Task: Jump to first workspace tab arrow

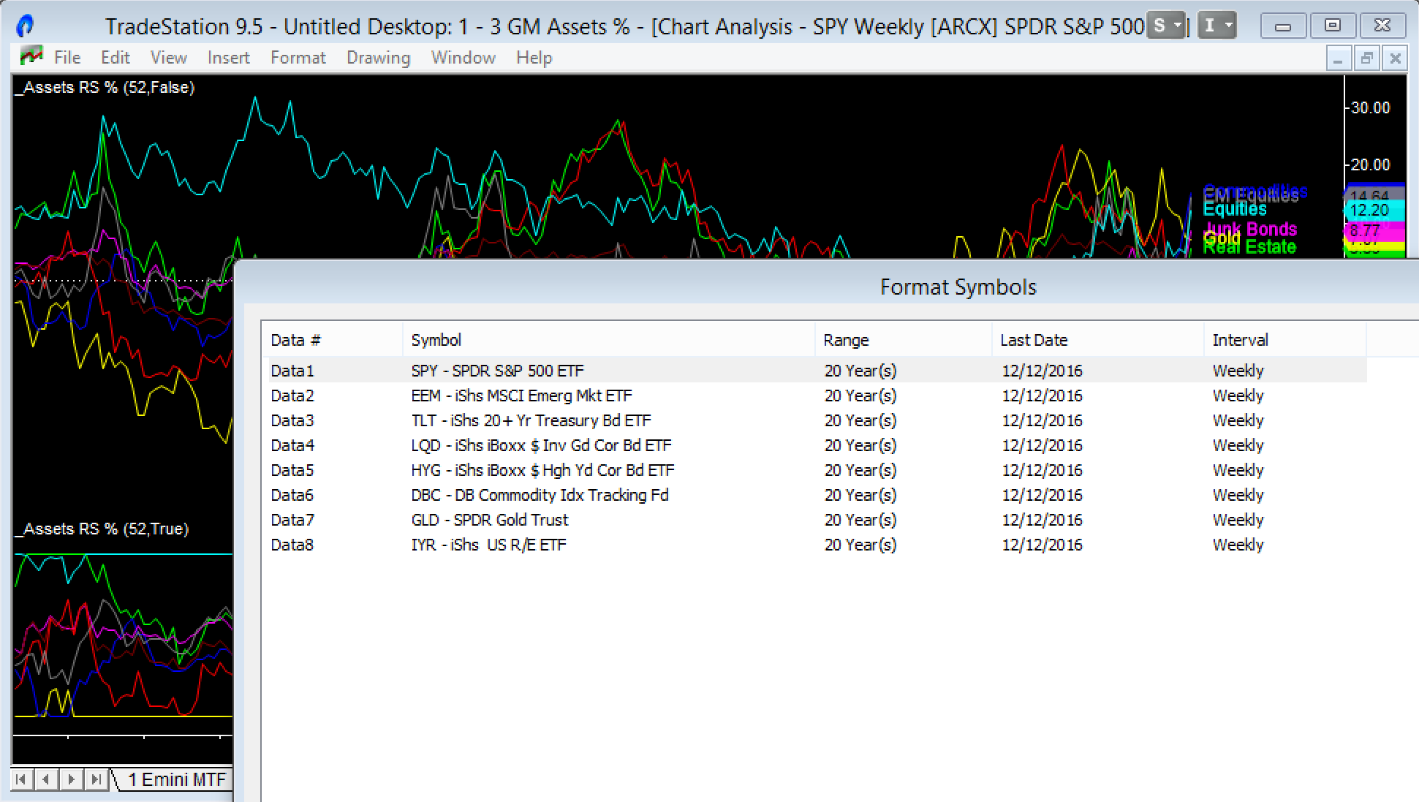Action: click(x=21, y=779)
